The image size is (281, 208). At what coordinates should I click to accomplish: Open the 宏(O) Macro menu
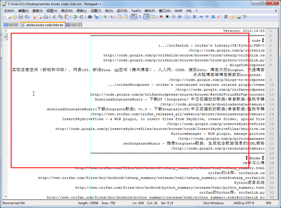click(109, 11)
